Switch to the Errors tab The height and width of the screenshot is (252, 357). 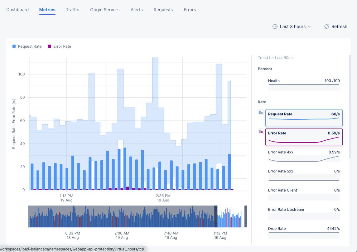(190, 10)
